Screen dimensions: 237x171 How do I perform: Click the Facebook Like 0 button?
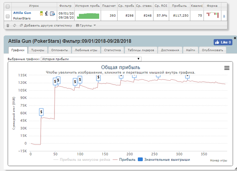223,42
